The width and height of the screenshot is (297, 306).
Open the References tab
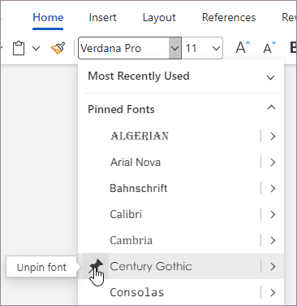pos(229,17)
